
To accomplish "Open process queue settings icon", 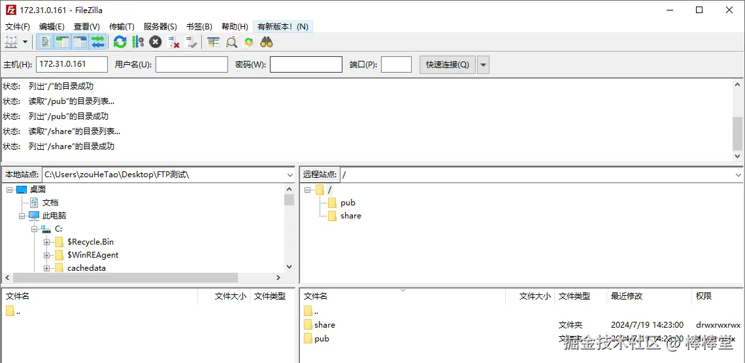I will (138, 43).
